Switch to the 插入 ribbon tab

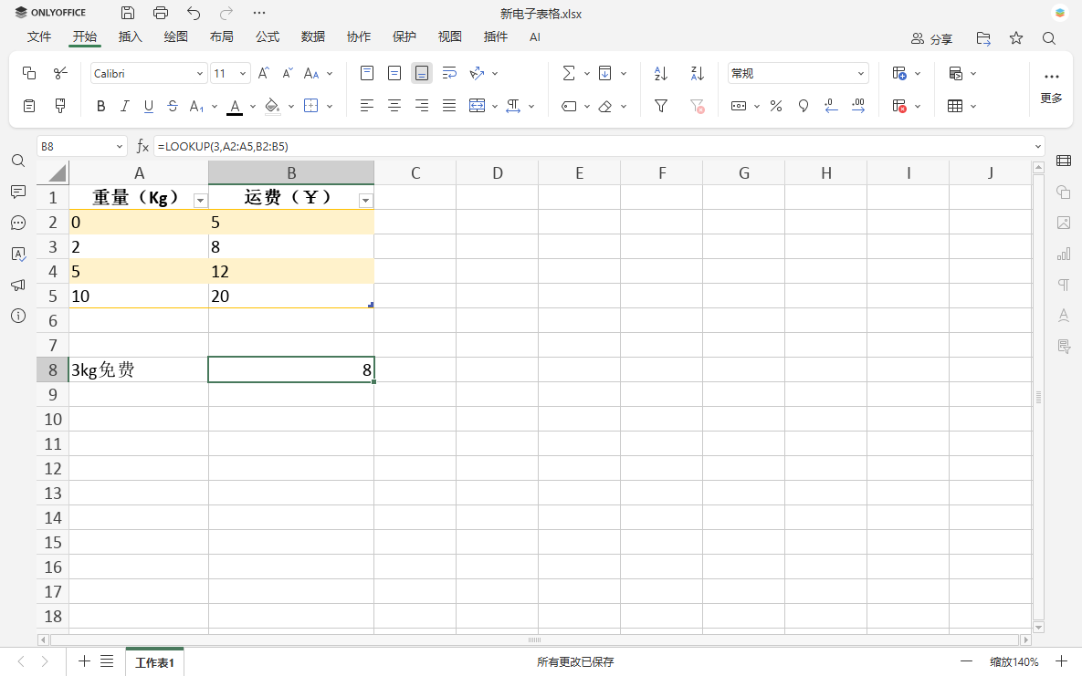tap(130, 37)
